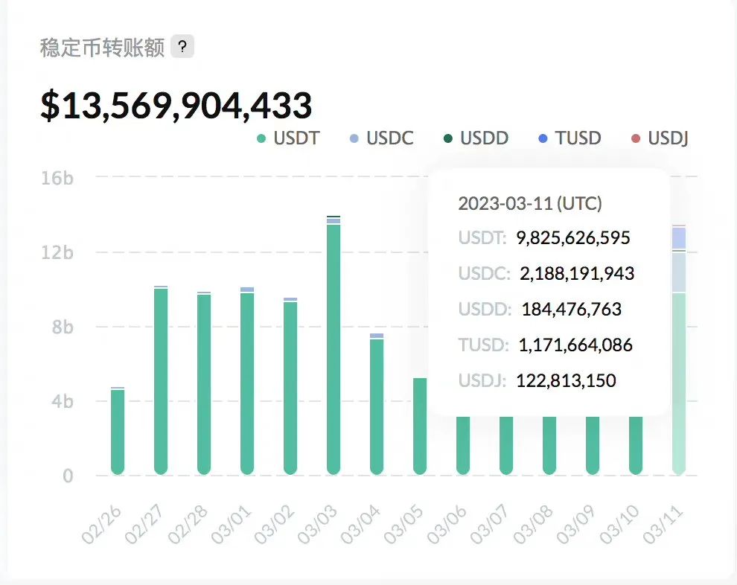Toggle the USDC legend series
The height and width of the screenshot is (585, 737).
381,138
